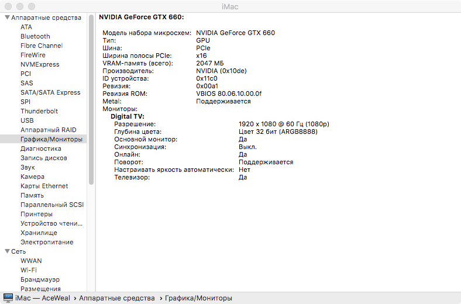
Task: Click the window title iMac
Action: click(x=230, y=6)
